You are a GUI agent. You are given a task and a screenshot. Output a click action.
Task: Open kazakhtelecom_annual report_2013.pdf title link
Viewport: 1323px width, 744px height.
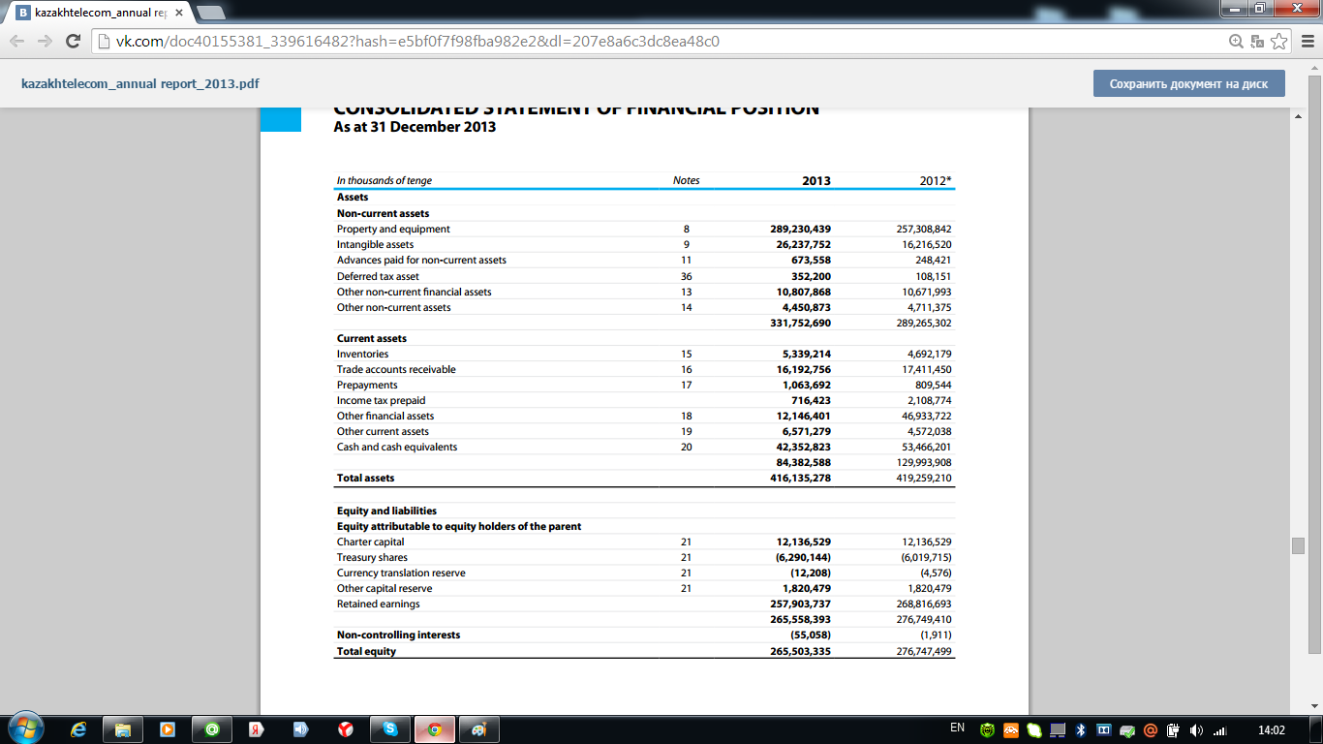click(x=140, y=84)
